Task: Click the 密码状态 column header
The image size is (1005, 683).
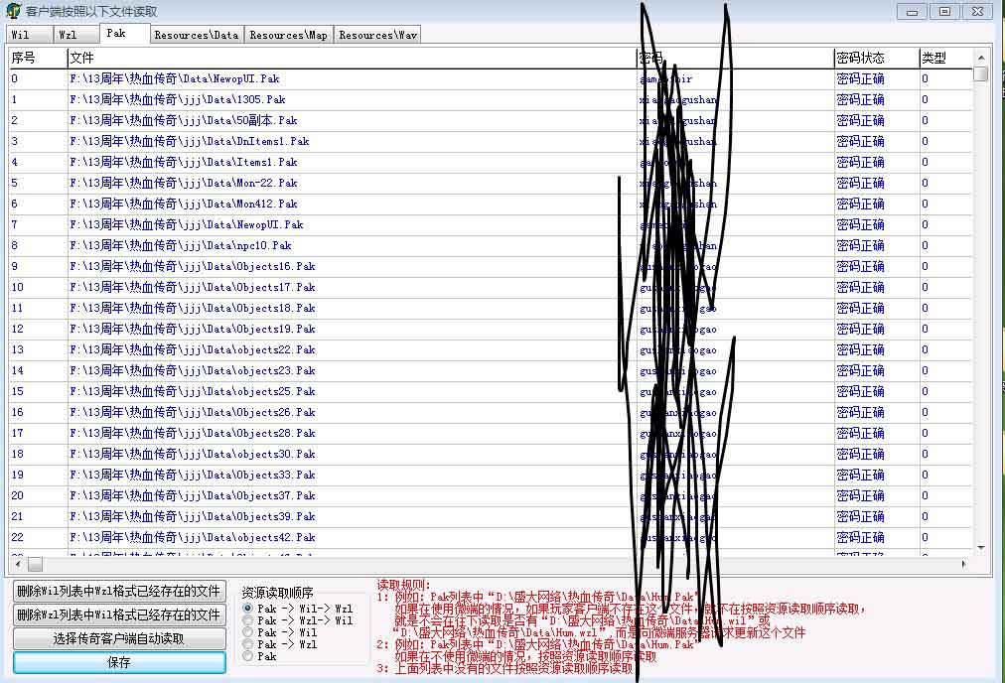Action: tap(876, 58)
